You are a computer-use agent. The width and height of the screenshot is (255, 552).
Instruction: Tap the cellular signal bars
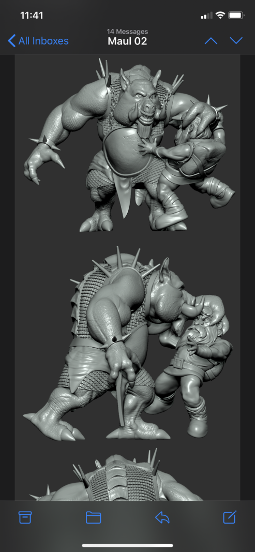tap(207, 16)
